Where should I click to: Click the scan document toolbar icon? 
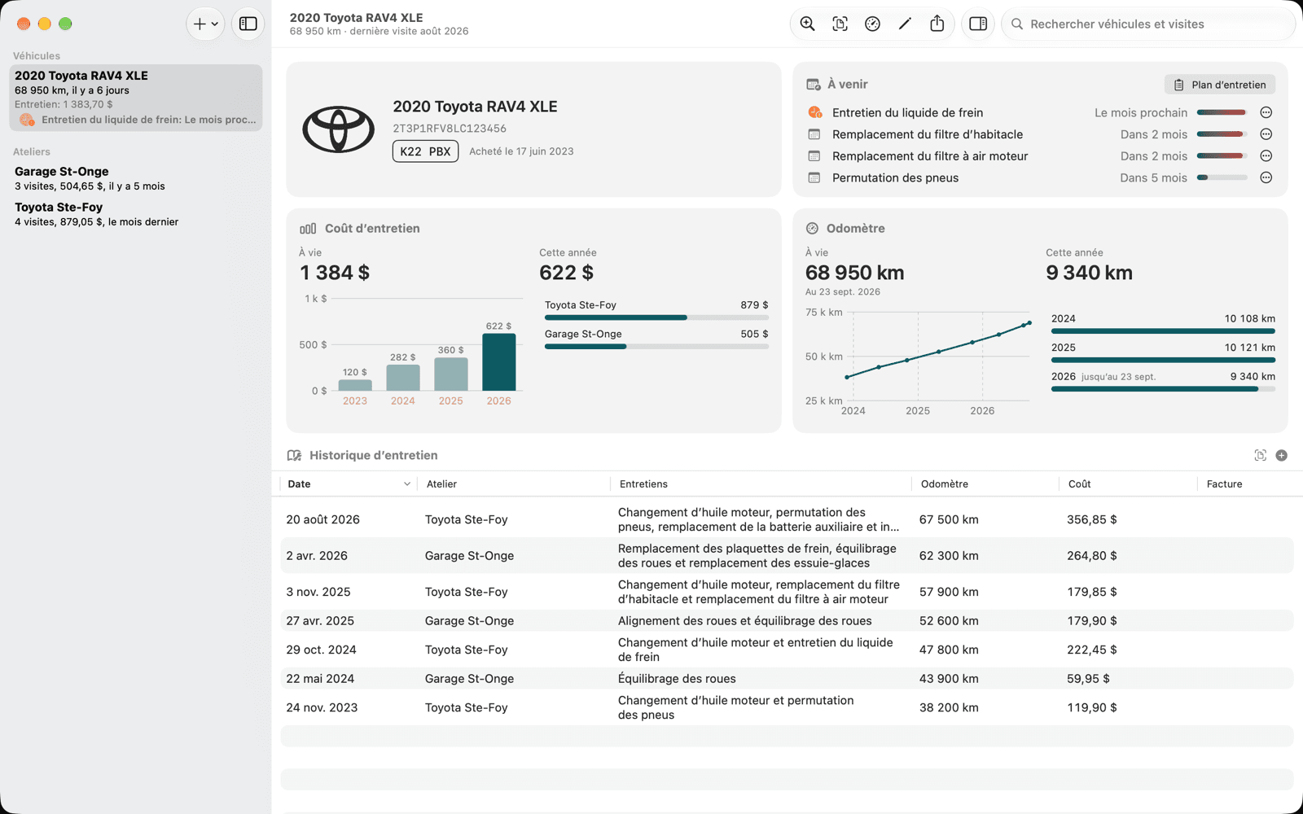pyautogui.click(x=840, y=24)
